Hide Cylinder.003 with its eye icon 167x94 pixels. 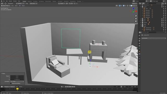pyautogui.click(x=165, y=28)
